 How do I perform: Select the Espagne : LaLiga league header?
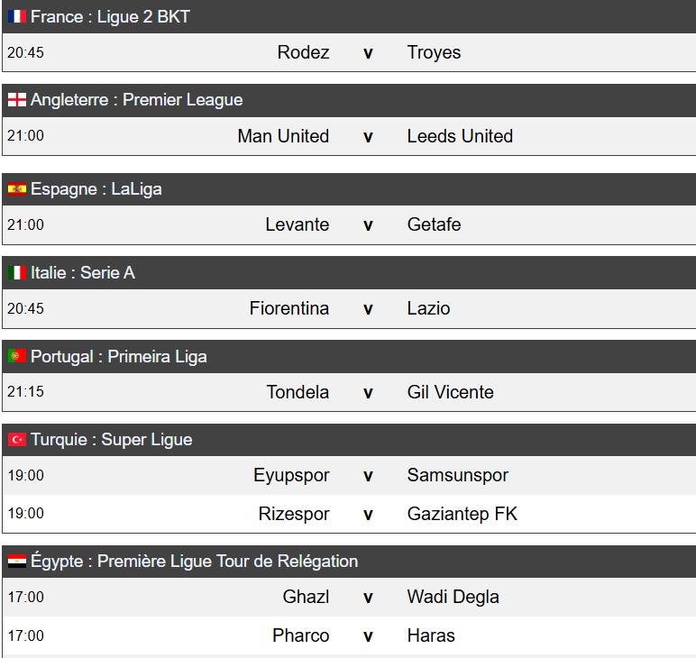96,189
